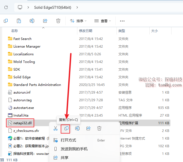Select the SDK folder

pos(17,70)
